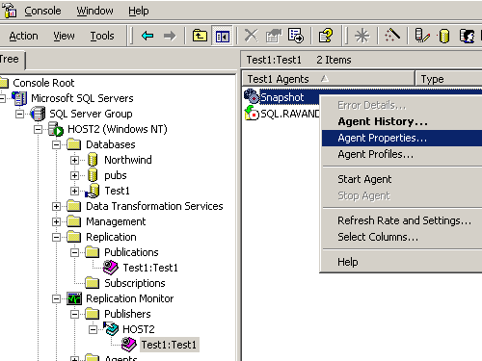The width and height of the screenshot is (482, 361).
Task: Choose Agent History in context menu
Action: point(402,121)
